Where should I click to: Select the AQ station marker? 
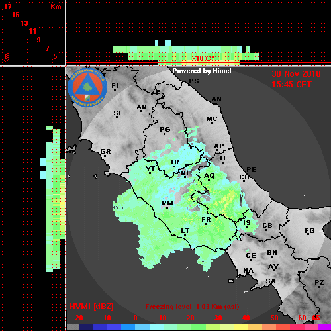209,180
